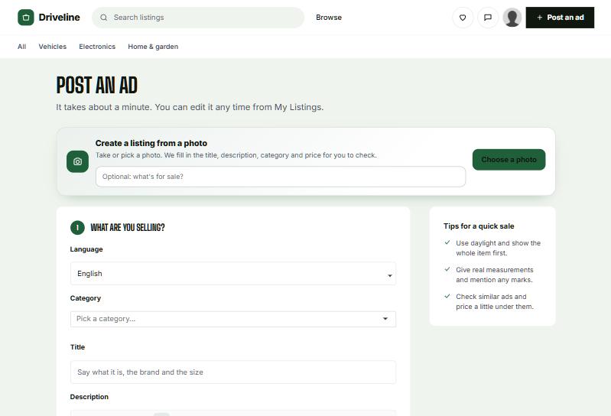Click the Language field label

(86, 249)
